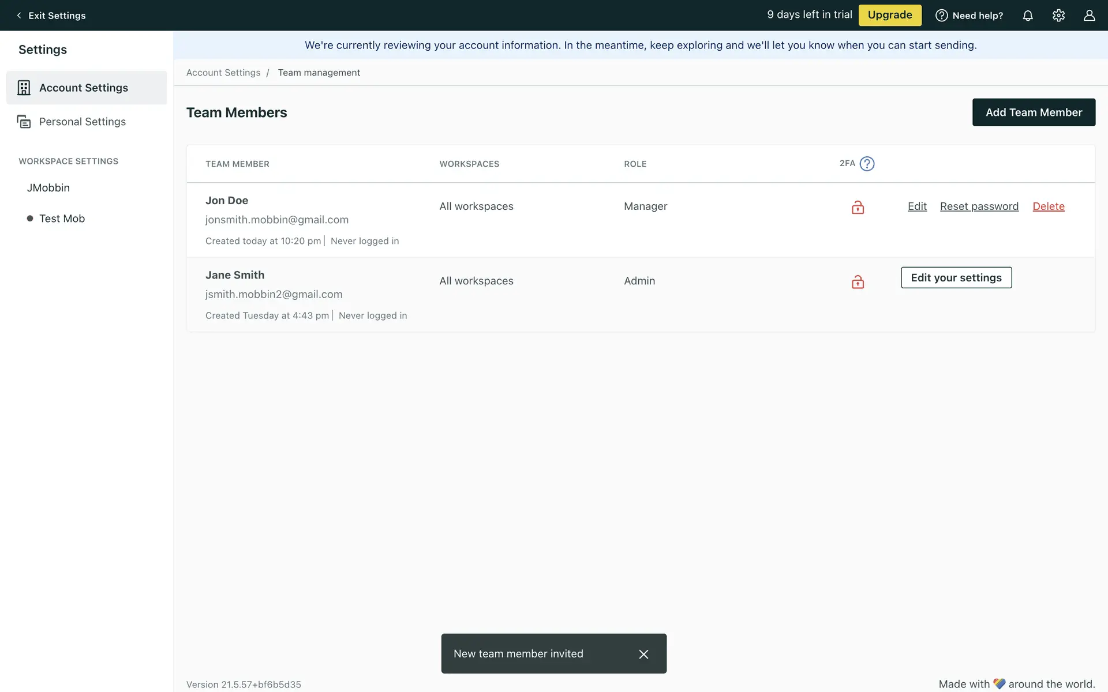Viewport: 1108px width, 692px height.
Task: Open the settings gear icon
Action: point(1058,16)
